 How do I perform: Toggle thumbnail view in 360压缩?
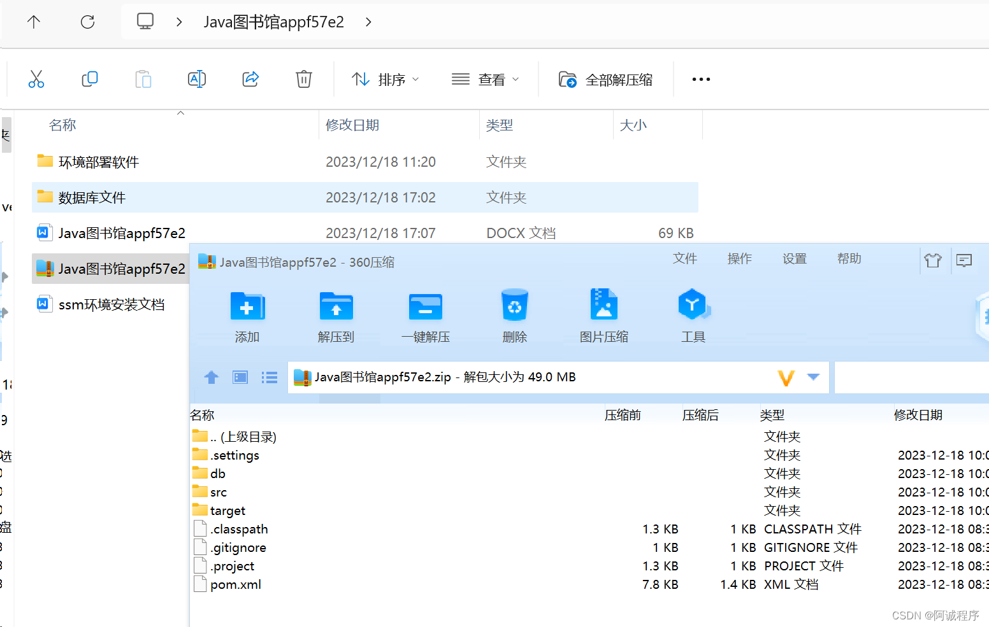(240, 377)
